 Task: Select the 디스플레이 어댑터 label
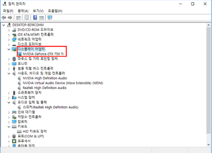point(31,49)
